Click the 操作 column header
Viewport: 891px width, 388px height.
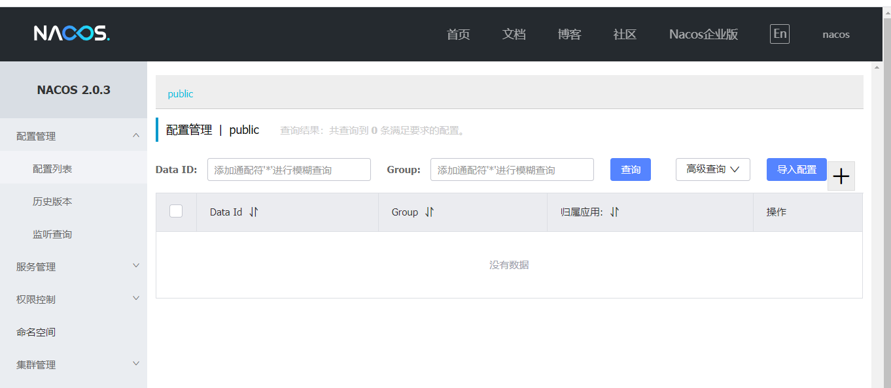click(x=777, y=212)
